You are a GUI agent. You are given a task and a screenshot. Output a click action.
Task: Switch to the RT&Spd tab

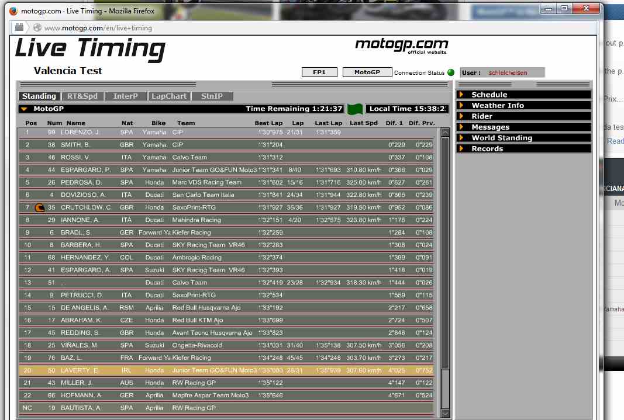coord(82,96)
